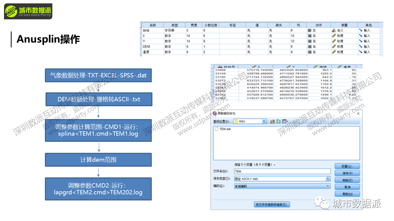Click the lapgrd<TEM2.cmd>TEM202.log flowchart box
Image resolution: width=394 pixels, height=221 pixels.
pyautogui.click(x=98, y=189)
